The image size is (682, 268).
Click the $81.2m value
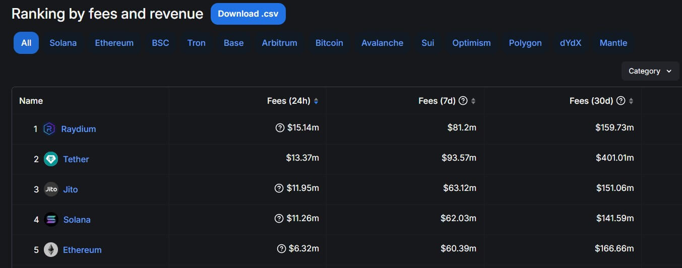462,128
